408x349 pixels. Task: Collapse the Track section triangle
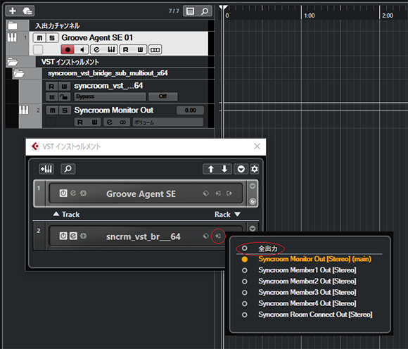[56, 214]
